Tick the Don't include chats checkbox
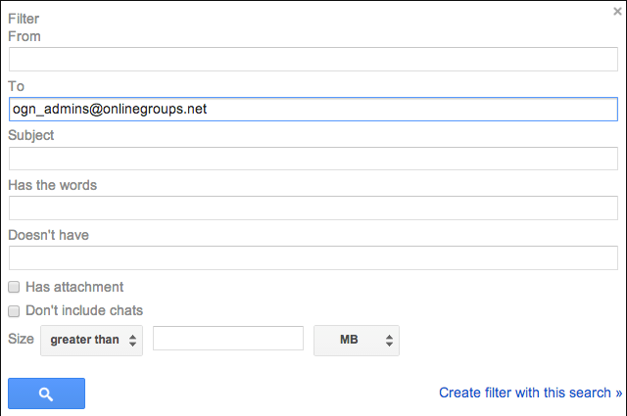This screenshot has width=627, height=416. coord(14,311)
